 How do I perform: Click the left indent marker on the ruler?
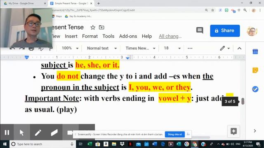pyautogui.click(x=26, y=58)
